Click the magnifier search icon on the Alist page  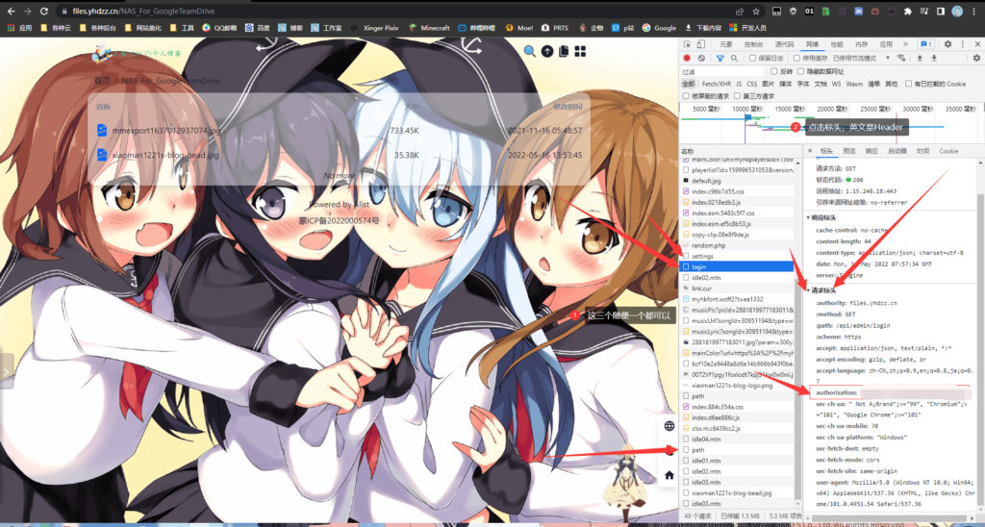click(x=530, y=51)
